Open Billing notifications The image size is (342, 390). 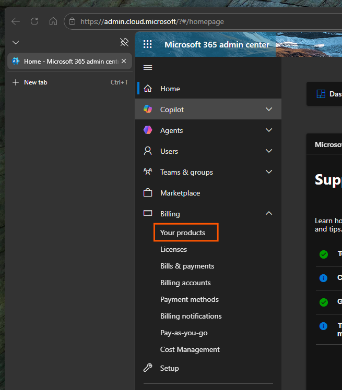(x=191, y=316)
